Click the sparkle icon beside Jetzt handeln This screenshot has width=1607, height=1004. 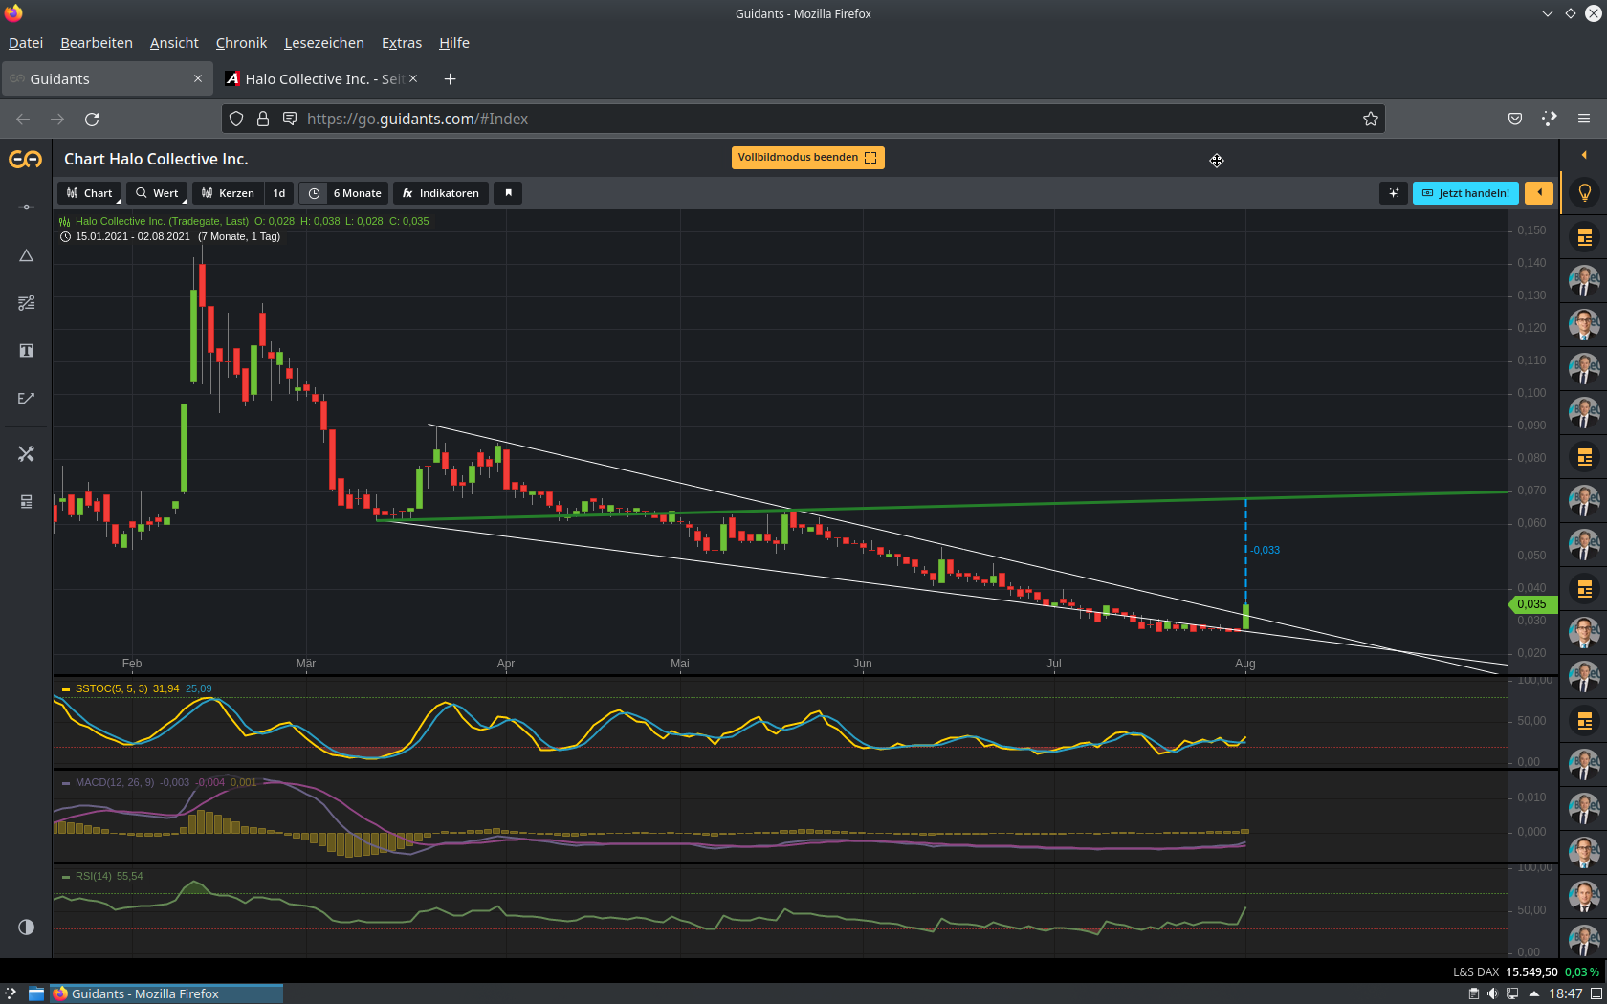coord(1394,193)
